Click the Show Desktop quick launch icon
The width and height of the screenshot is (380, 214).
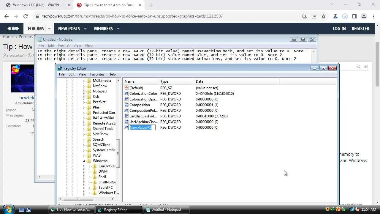pyautogui.click(x=22, y=210)
